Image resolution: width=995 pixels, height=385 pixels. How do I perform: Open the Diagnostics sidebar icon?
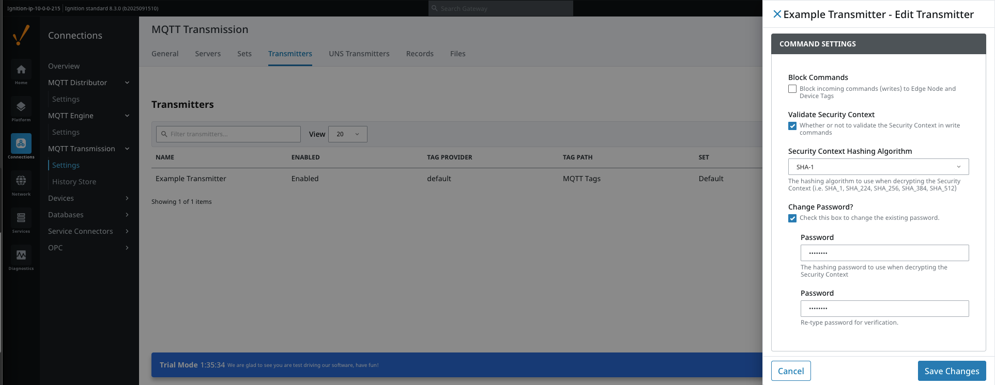[x=21, y=255]
